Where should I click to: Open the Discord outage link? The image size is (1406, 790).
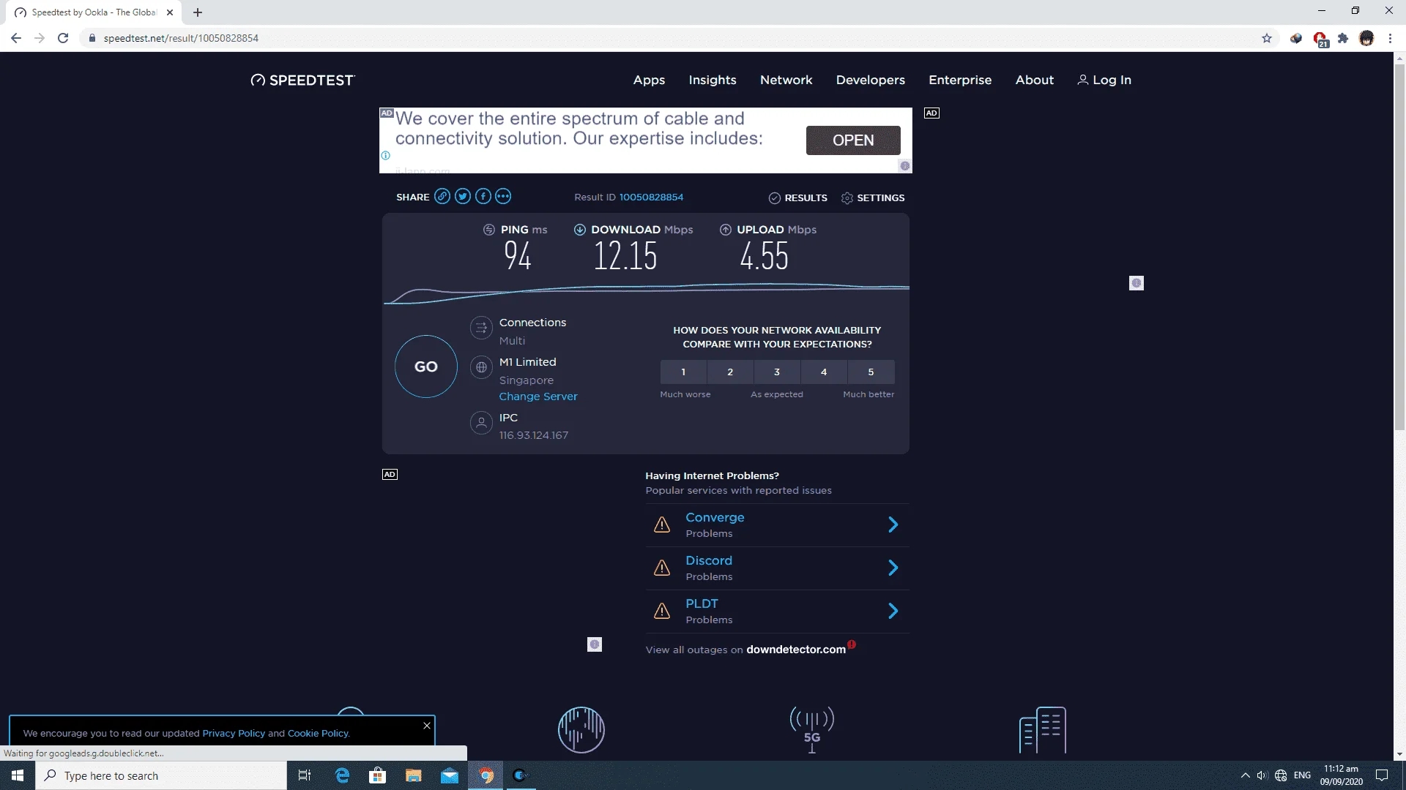(709, 560)
